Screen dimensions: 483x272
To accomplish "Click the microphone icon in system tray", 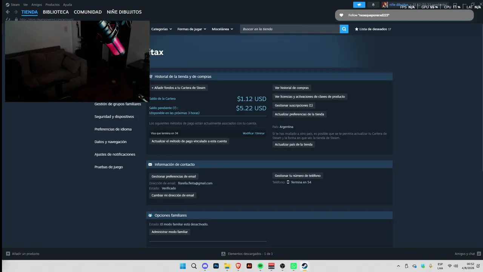I will point(431,266).
